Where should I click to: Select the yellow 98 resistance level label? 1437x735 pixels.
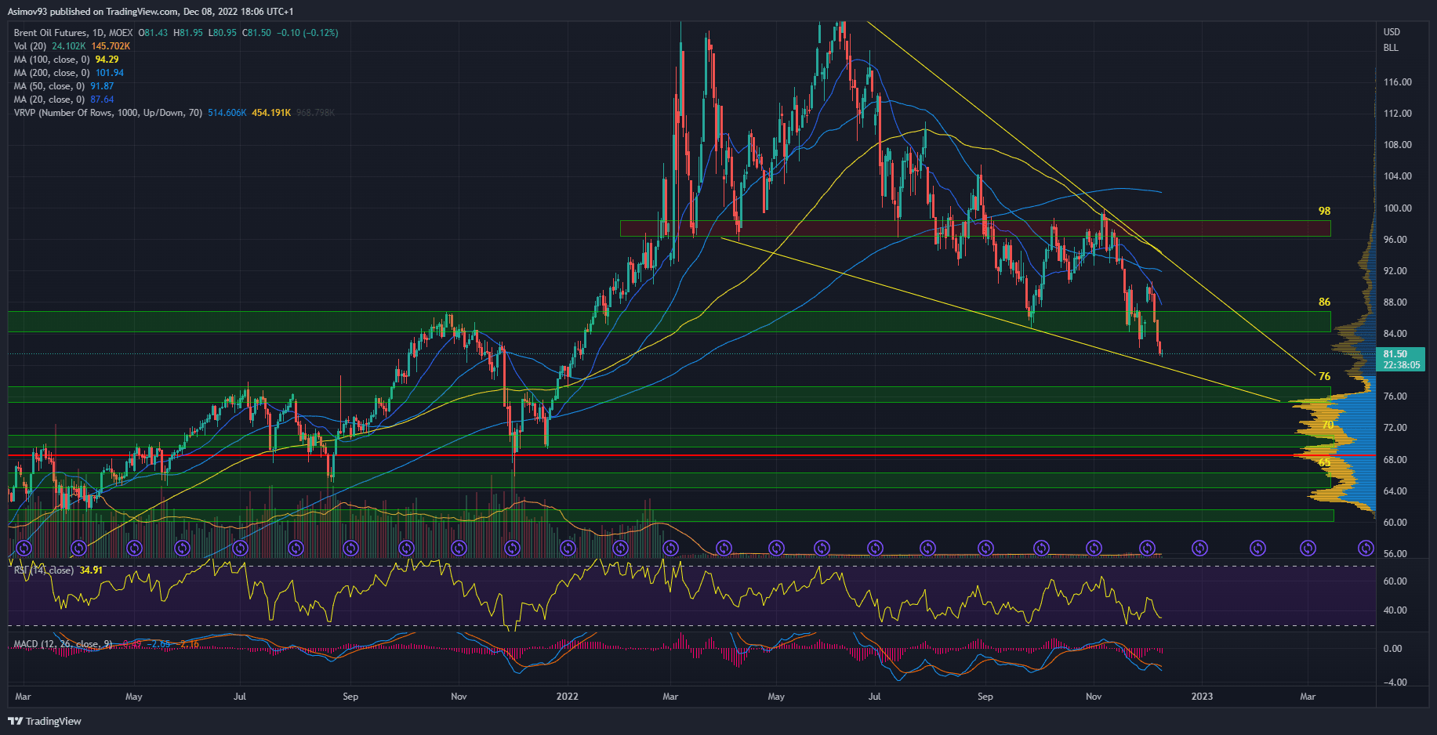tap(1324, 211)
